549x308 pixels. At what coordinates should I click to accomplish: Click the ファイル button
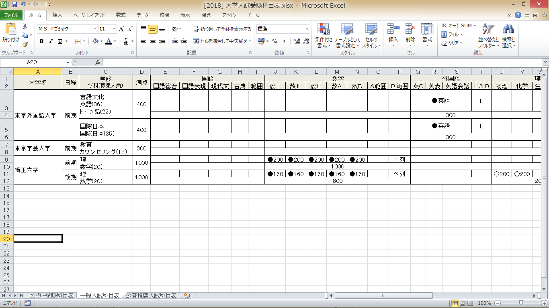11,15
